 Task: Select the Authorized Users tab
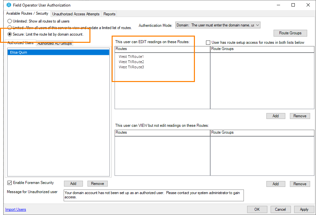20,43
